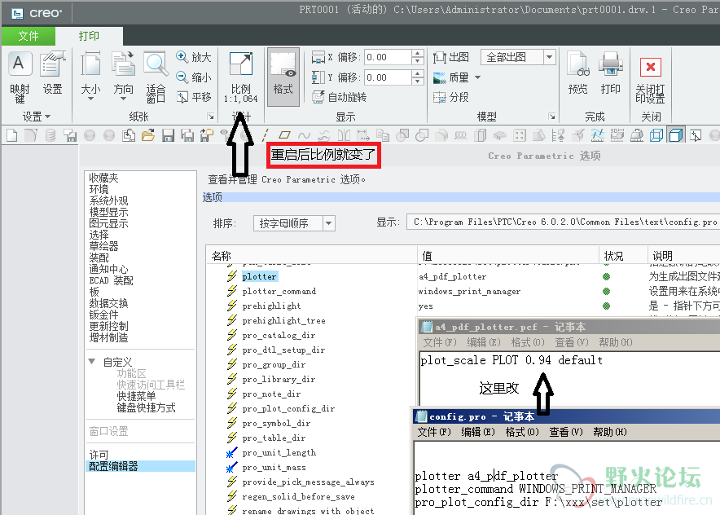This screenshot has height=515, width=720.
Task: Click the 放大 zoom in tool
Action: click(194, 57)
